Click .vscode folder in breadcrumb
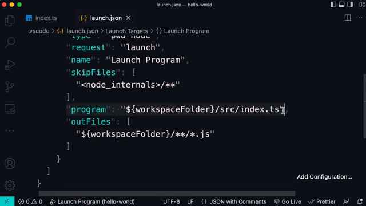The image size is (366, 206). coord(39,31)
